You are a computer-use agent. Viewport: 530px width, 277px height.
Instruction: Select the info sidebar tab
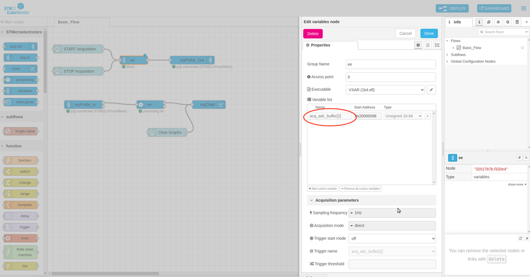point(458,22)
